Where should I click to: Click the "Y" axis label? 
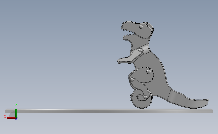pyautogui.click(x=16, y=106)
